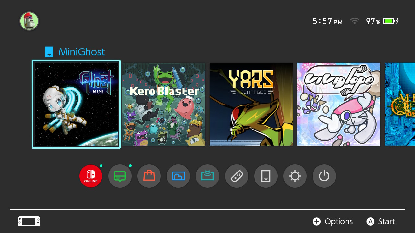Click the 5:57 PM clock
The height and width of the screenshot is (233, 415).
coord(327,21)
